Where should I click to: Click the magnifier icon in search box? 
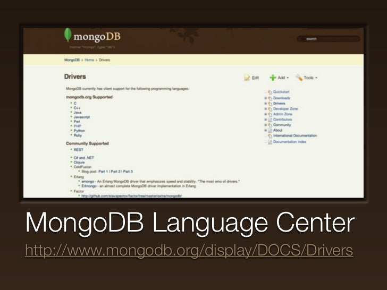tap(303, 39)
